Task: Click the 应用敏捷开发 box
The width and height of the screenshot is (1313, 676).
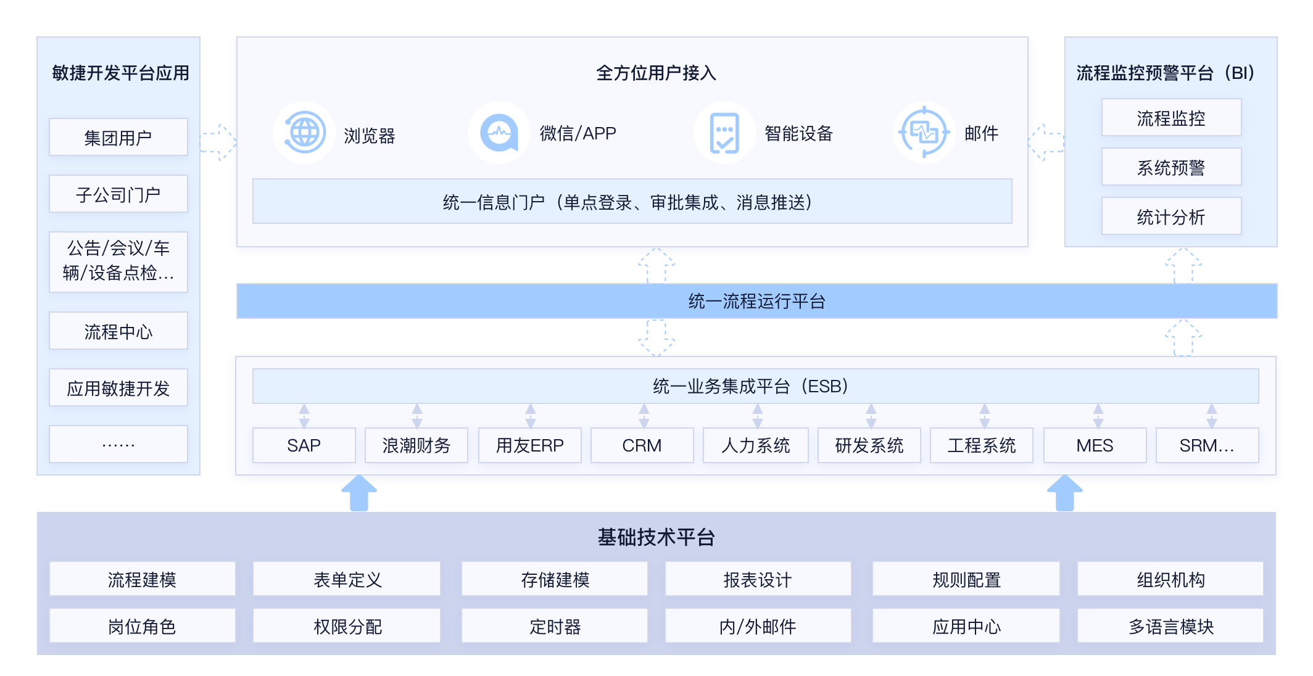Action: tap(118, 387)
